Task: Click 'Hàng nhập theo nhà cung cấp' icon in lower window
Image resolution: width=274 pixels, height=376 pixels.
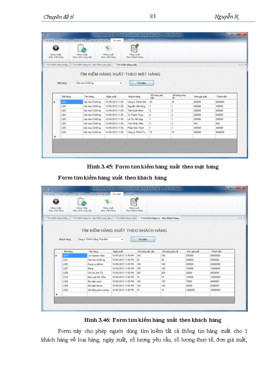Action: [x=82, y=202]
